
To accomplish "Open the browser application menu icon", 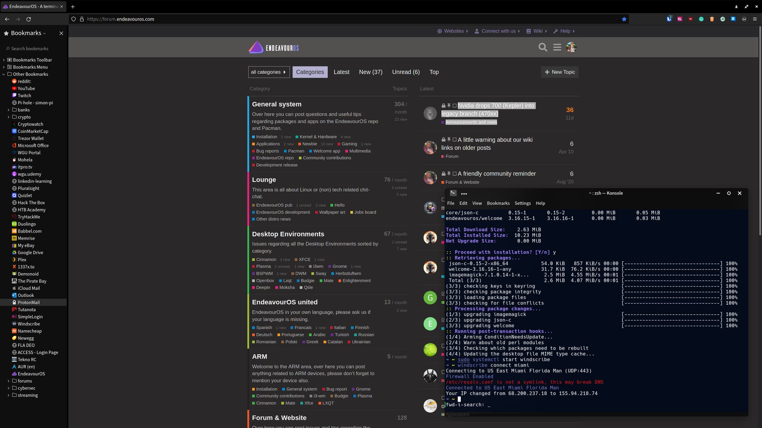I will click(x=754, y=19).
